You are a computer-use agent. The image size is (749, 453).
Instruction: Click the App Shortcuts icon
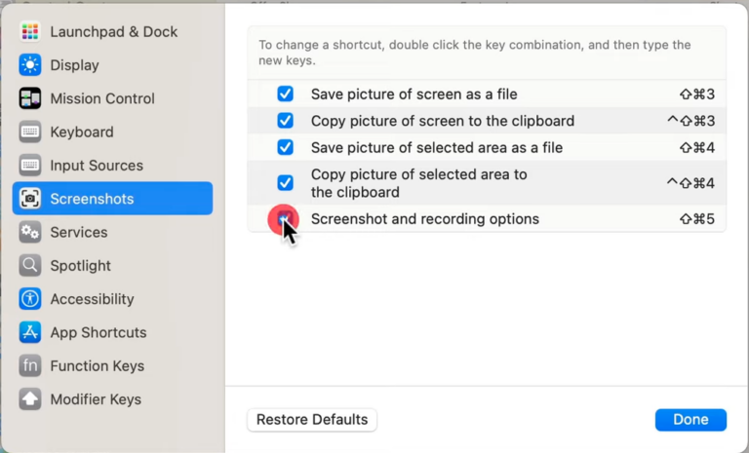29,332
